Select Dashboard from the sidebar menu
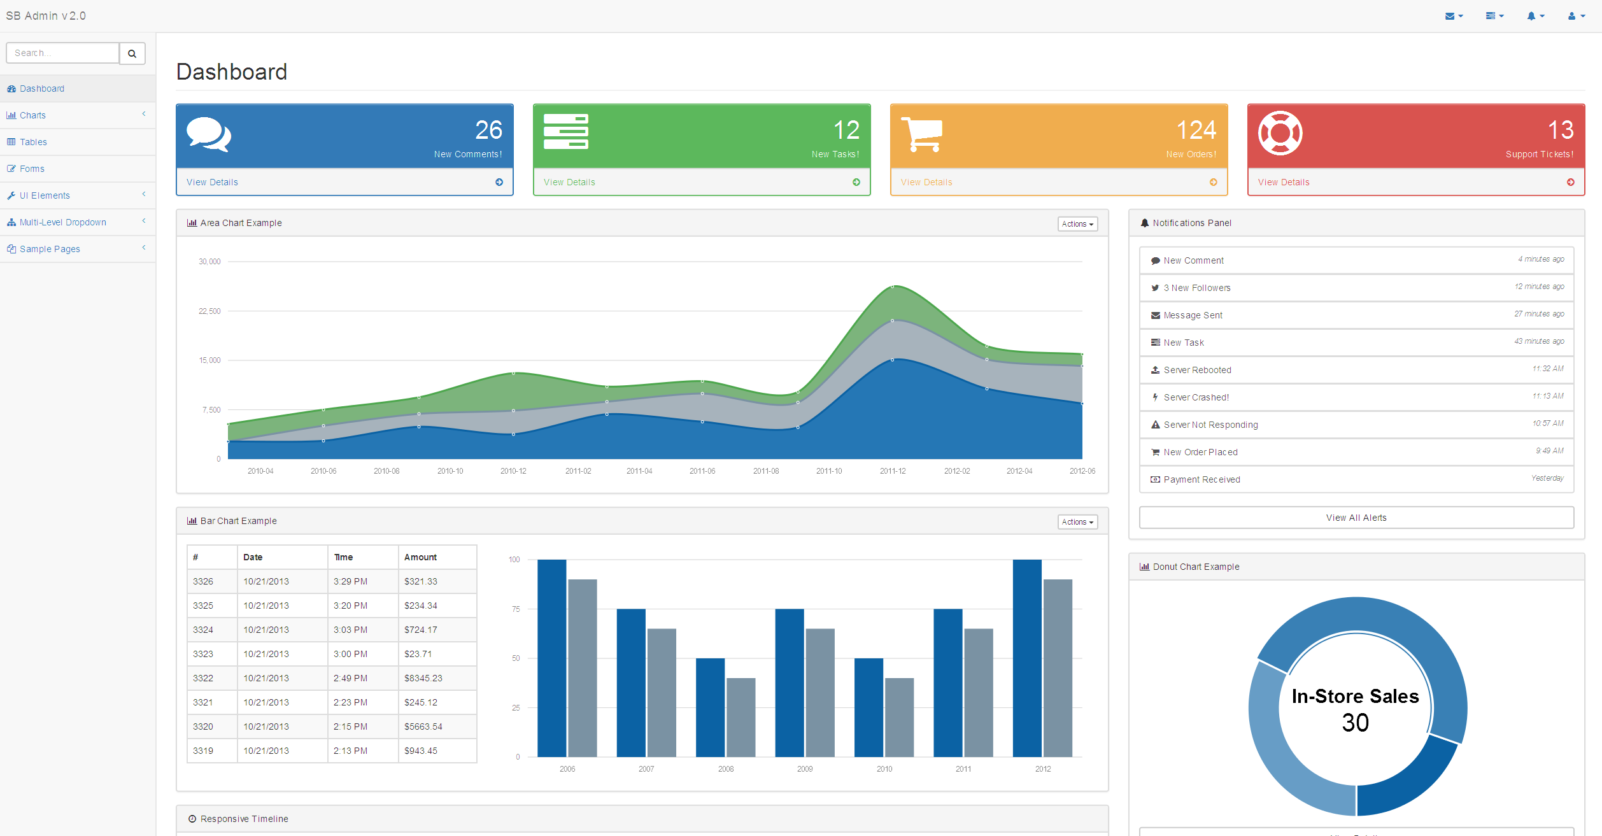Screen dimensions: 1602x836 (x=41, y=88)
